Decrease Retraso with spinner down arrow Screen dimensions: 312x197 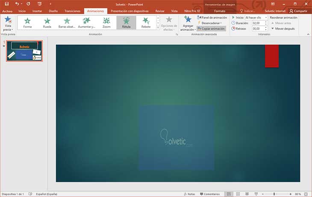[266, 30]
